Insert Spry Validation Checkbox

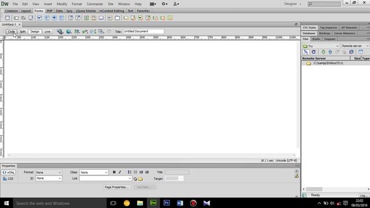(140, 18)
